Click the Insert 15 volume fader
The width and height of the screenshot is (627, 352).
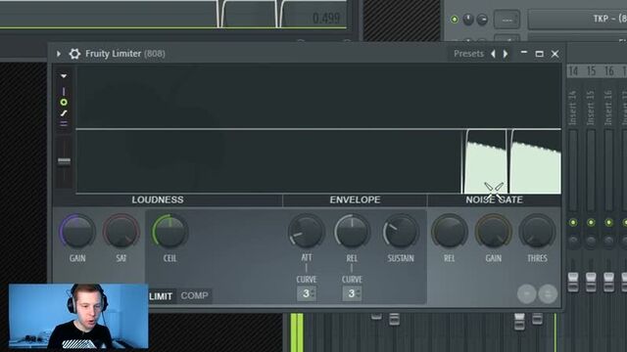pos(591,282)
